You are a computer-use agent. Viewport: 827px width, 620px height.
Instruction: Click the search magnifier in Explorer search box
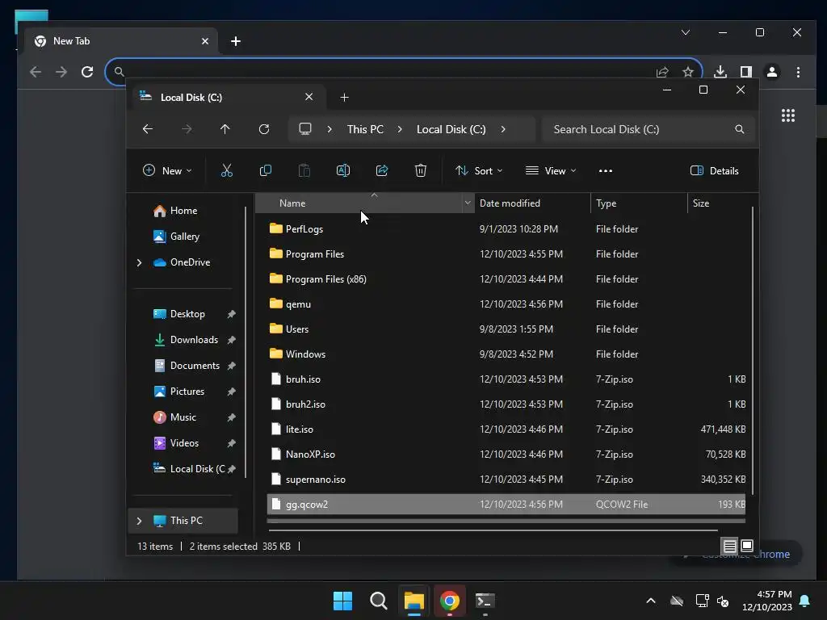click(740, 129)
